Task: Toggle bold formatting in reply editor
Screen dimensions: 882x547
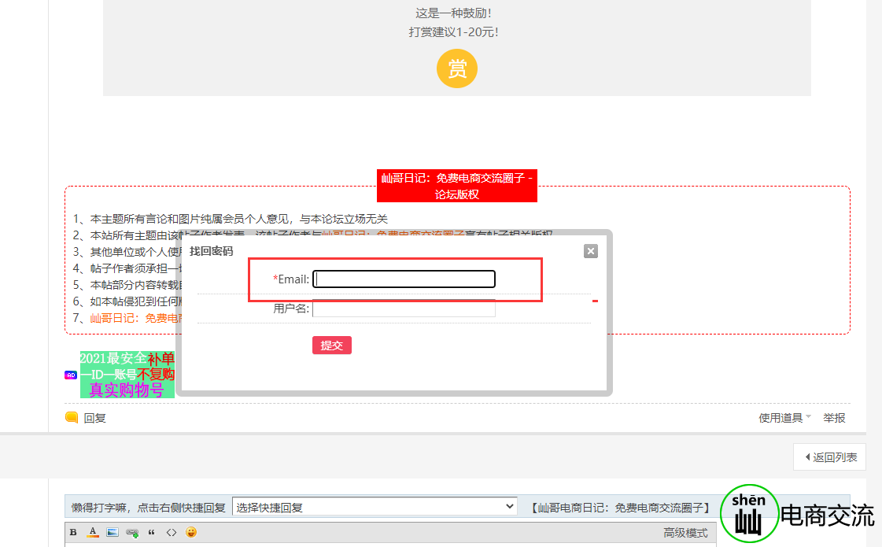Action: point(73,533)
